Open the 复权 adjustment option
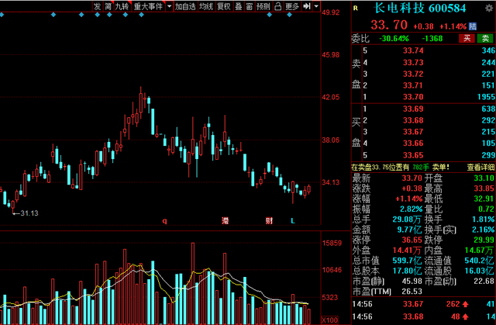Screen dimensions: 496x325 click(x=224, y=6)
